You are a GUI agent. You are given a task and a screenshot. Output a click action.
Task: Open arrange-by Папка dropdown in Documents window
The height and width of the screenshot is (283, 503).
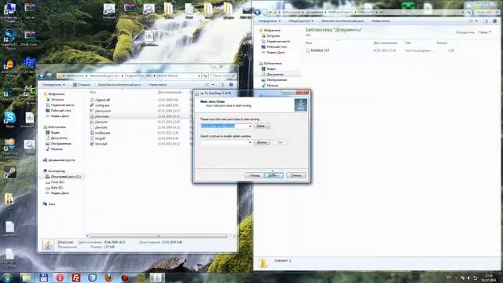click(x=484, y=32)
